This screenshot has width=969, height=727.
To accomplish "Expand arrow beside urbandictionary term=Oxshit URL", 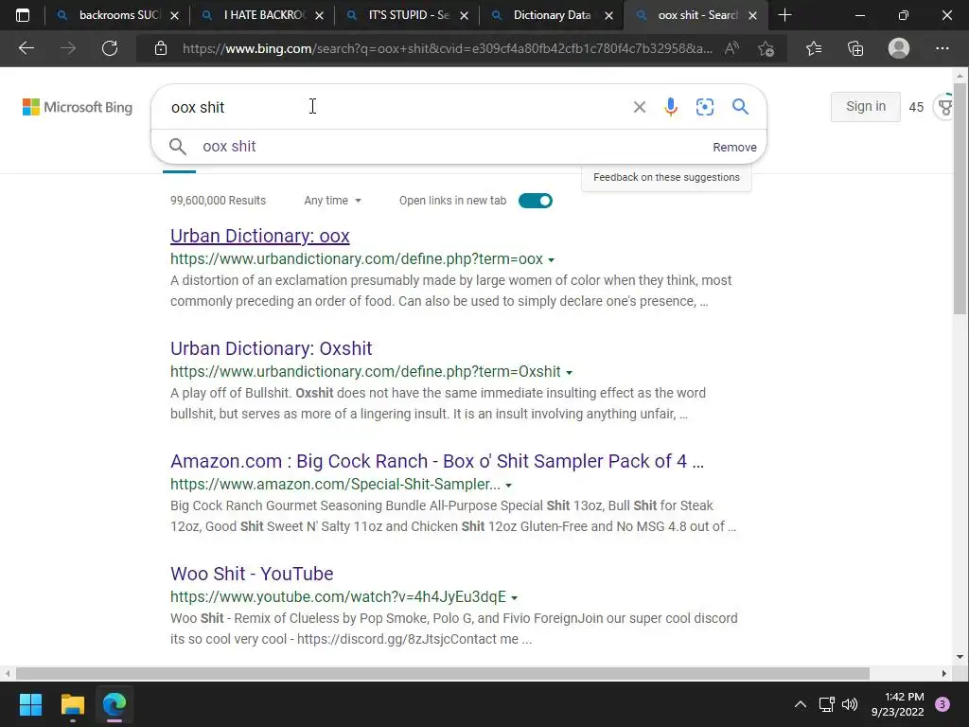I will click(569, 373).
